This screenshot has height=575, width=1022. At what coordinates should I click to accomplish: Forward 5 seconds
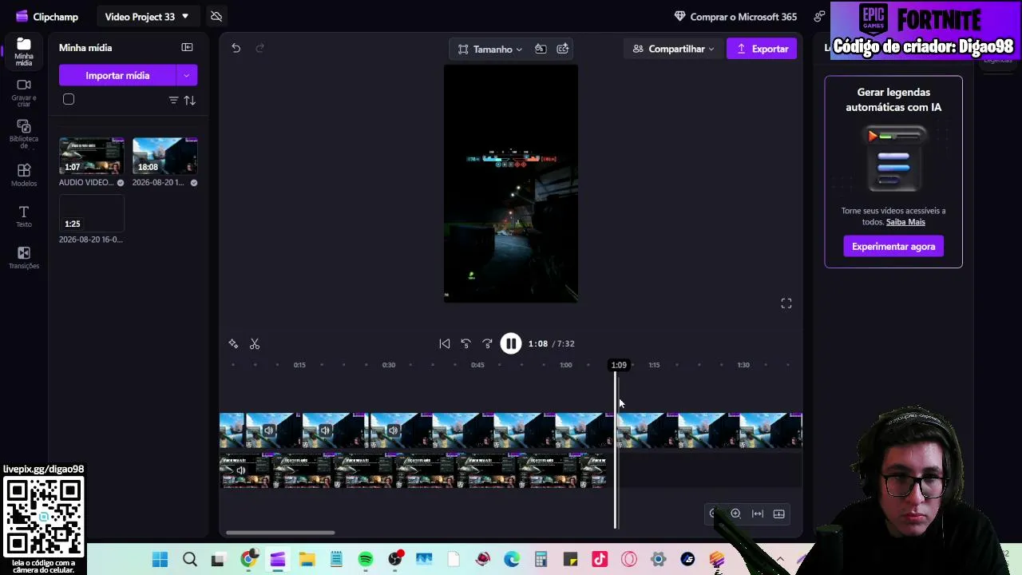tap(488, 343)
